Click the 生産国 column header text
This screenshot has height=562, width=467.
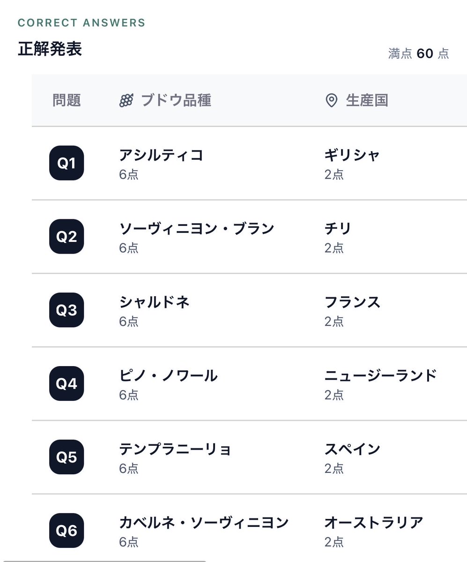click(x=367, y=100)
